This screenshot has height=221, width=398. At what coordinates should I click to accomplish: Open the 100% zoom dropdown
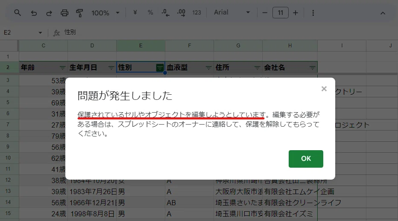(x=105, y=13)
